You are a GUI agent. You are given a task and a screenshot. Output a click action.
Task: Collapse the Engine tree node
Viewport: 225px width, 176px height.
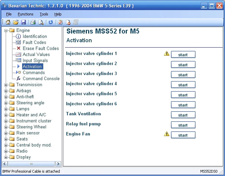point(6,31)
